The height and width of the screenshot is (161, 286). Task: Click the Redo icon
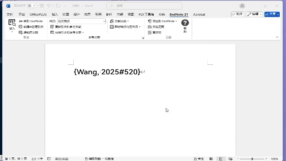click(58, 6)
